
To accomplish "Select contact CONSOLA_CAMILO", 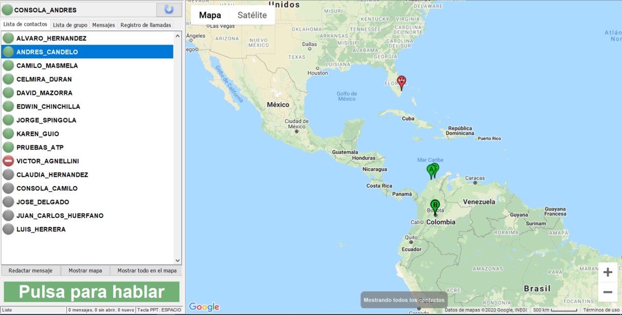I will 87,188.
